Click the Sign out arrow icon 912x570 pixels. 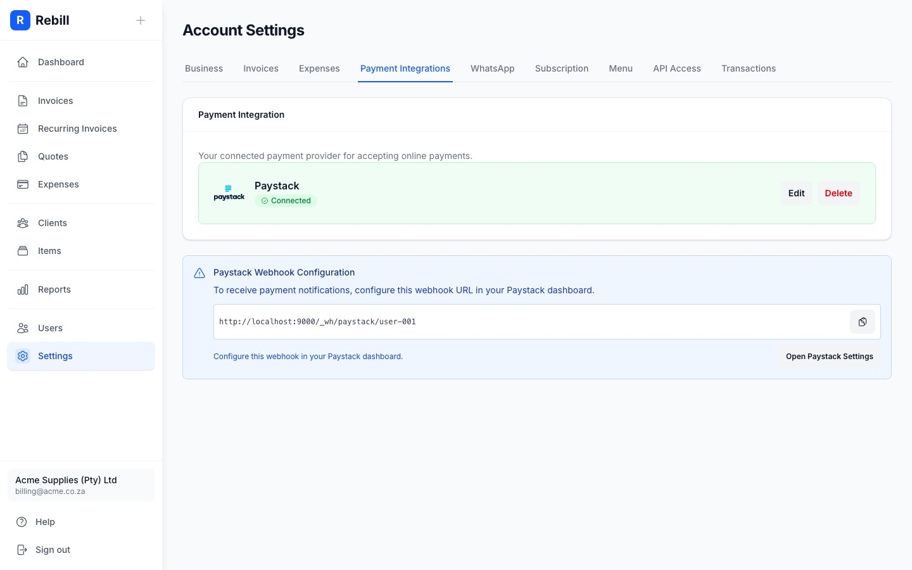[23, 550]
